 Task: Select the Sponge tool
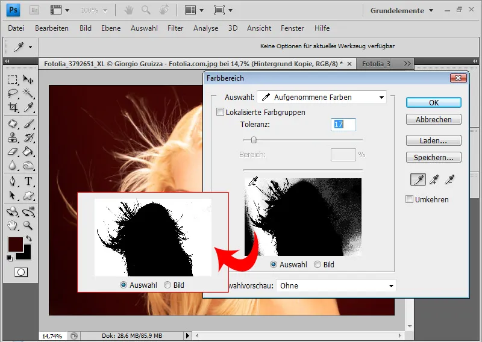click(x=28, y=166)
